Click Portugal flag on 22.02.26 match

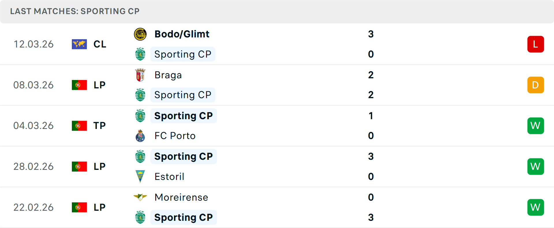79,207
